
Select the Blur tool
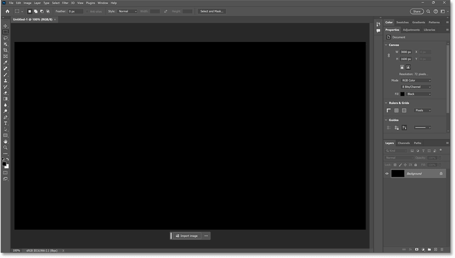pos(6,105)
